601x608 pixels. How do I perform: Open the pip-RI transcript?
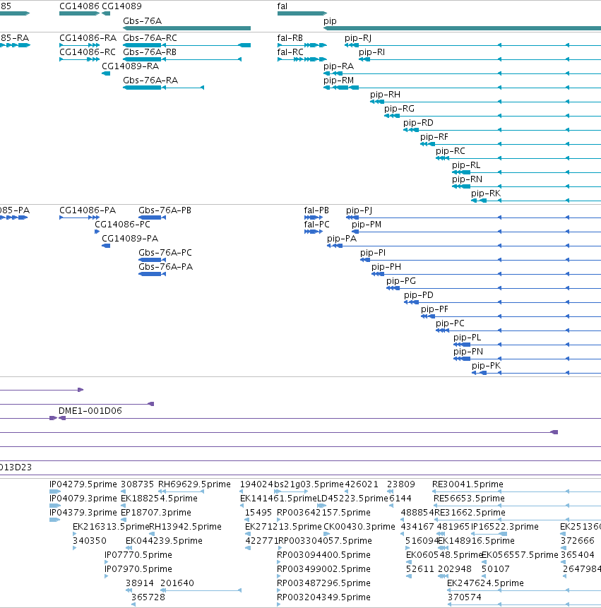tap(372, 52)
